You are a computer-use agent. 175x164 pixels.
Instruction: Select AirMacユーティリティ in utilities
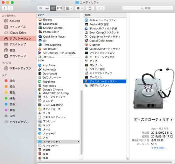coord(105,20)
